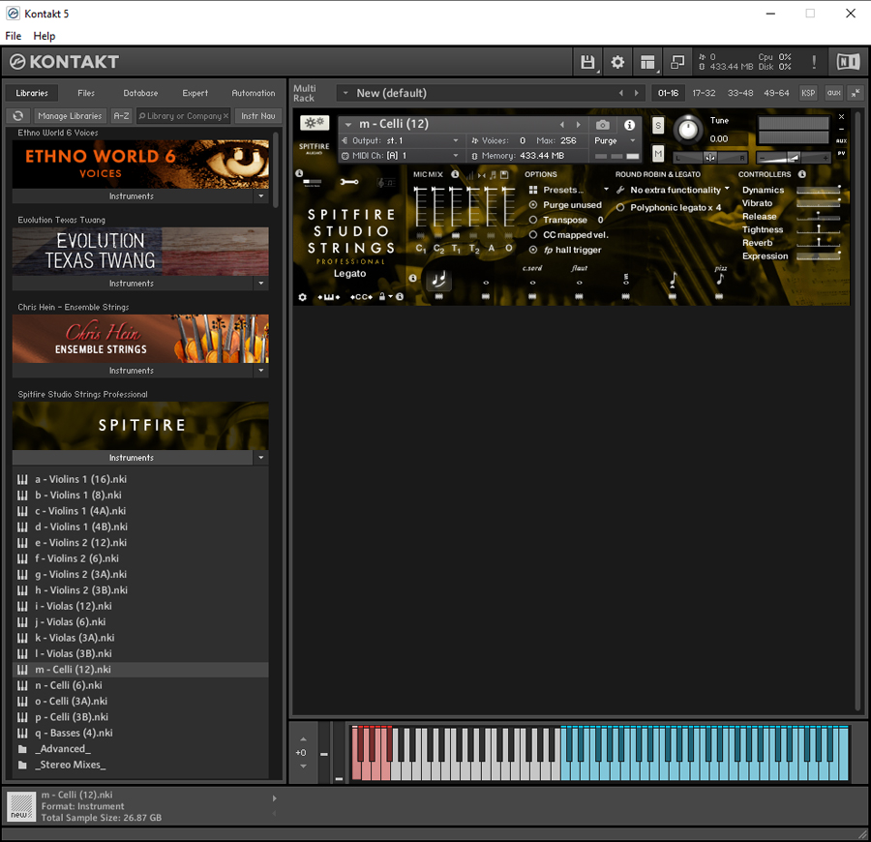The height and width of the screenshot is (842, 871).
Task: Click the MIC MIX info icon
Action: [455, 174]
